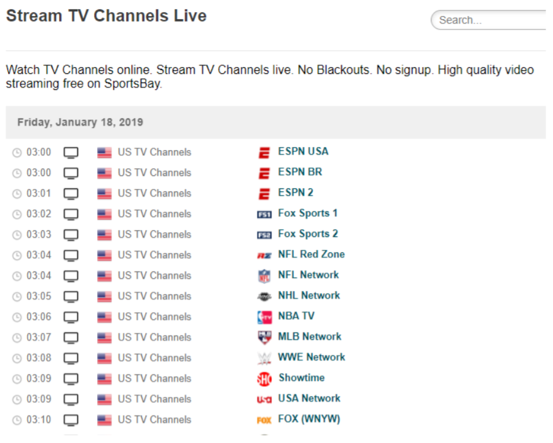Click the NFL shield logo beside NFL Network
The image size is (553, 443).
264,276
